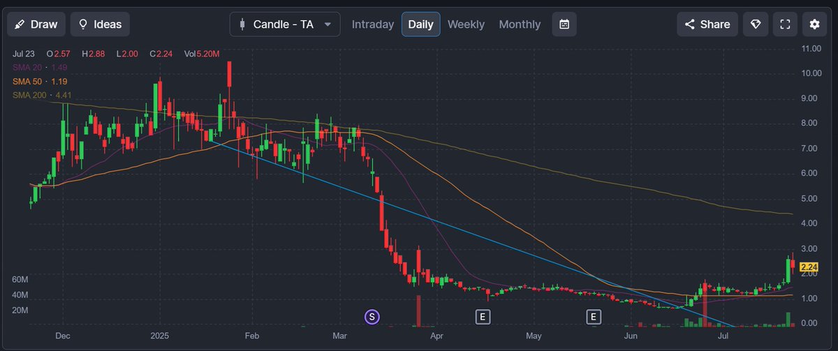Image resolution: width=838 pixels, height=351 pixels.
Task: Click the H 2.88 high value
Action: (93, 54)
